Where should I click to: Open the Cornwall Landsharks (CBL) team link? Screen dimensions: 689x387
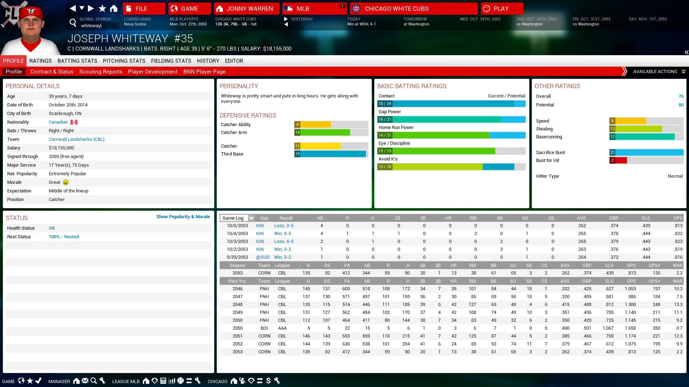pos(76,139)
